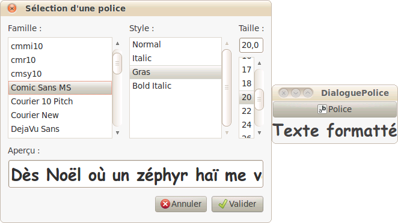Click the Police button in DialoguePolice window
The width and height of the screenshot is (398, 223).
[x=335, y=109]
